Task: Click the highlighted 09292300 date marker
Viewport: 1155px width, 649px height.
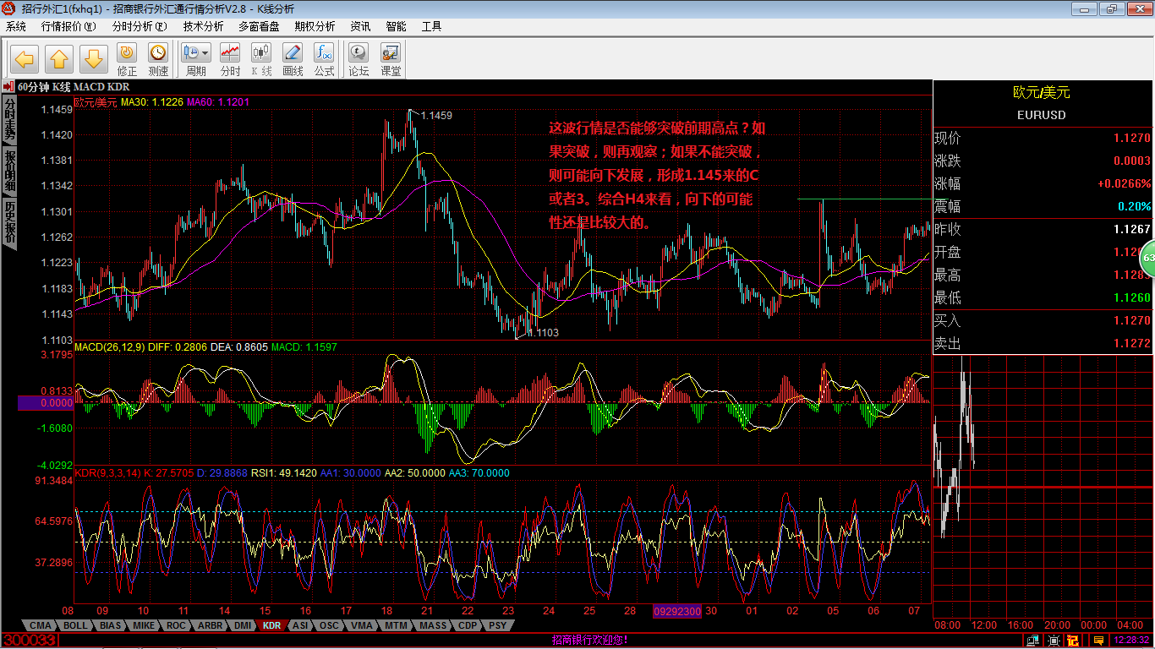Action: [x=676, y=611]
